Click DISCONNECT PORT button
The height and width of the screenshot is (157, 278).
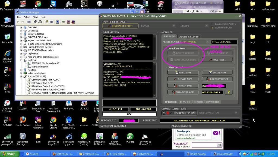(120, 26)
